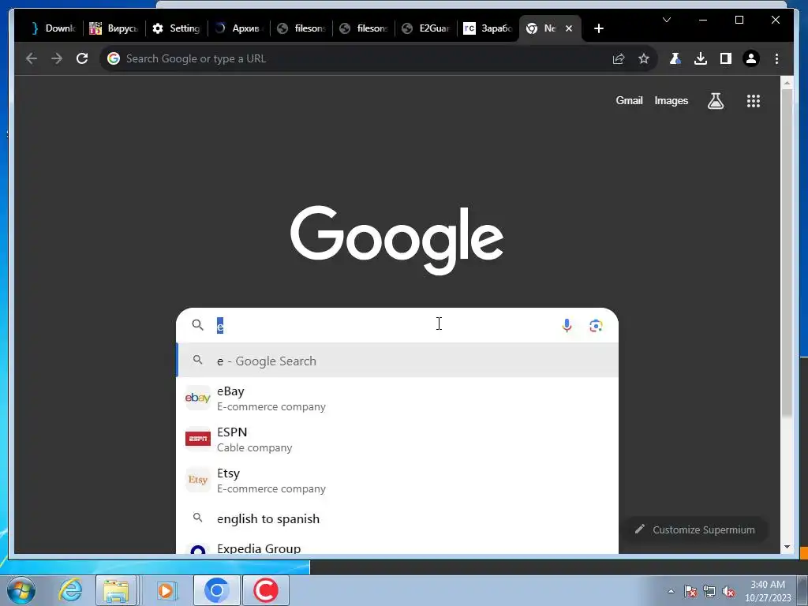Open the downloads tray icon
The height and width of the screenshot is (606, 808).
pyautogui.click(x=701, y=58)
